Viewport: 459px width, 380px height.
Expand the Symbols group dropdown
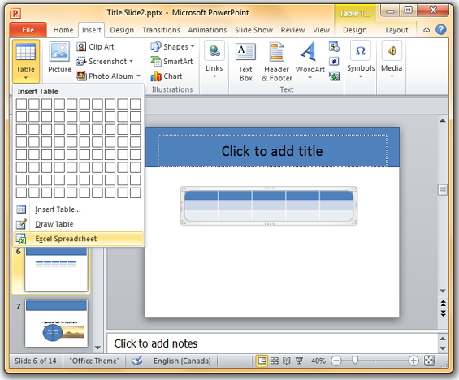point(361,60)
